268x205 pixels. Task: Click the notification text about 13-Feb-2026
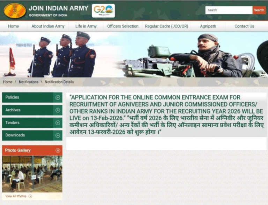tap(166, 108)
